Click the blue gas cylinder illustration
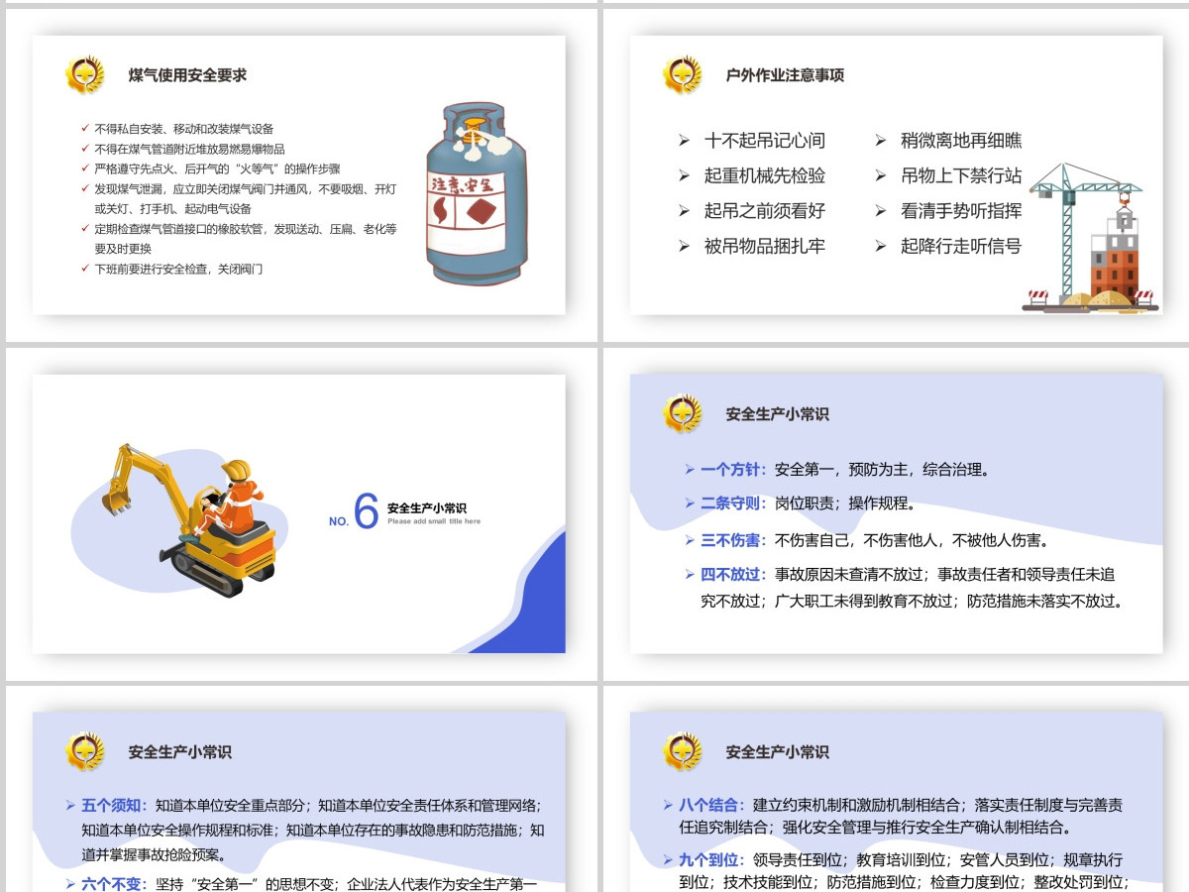Screen dimensions: 1189x892 (x=477, y=193)
